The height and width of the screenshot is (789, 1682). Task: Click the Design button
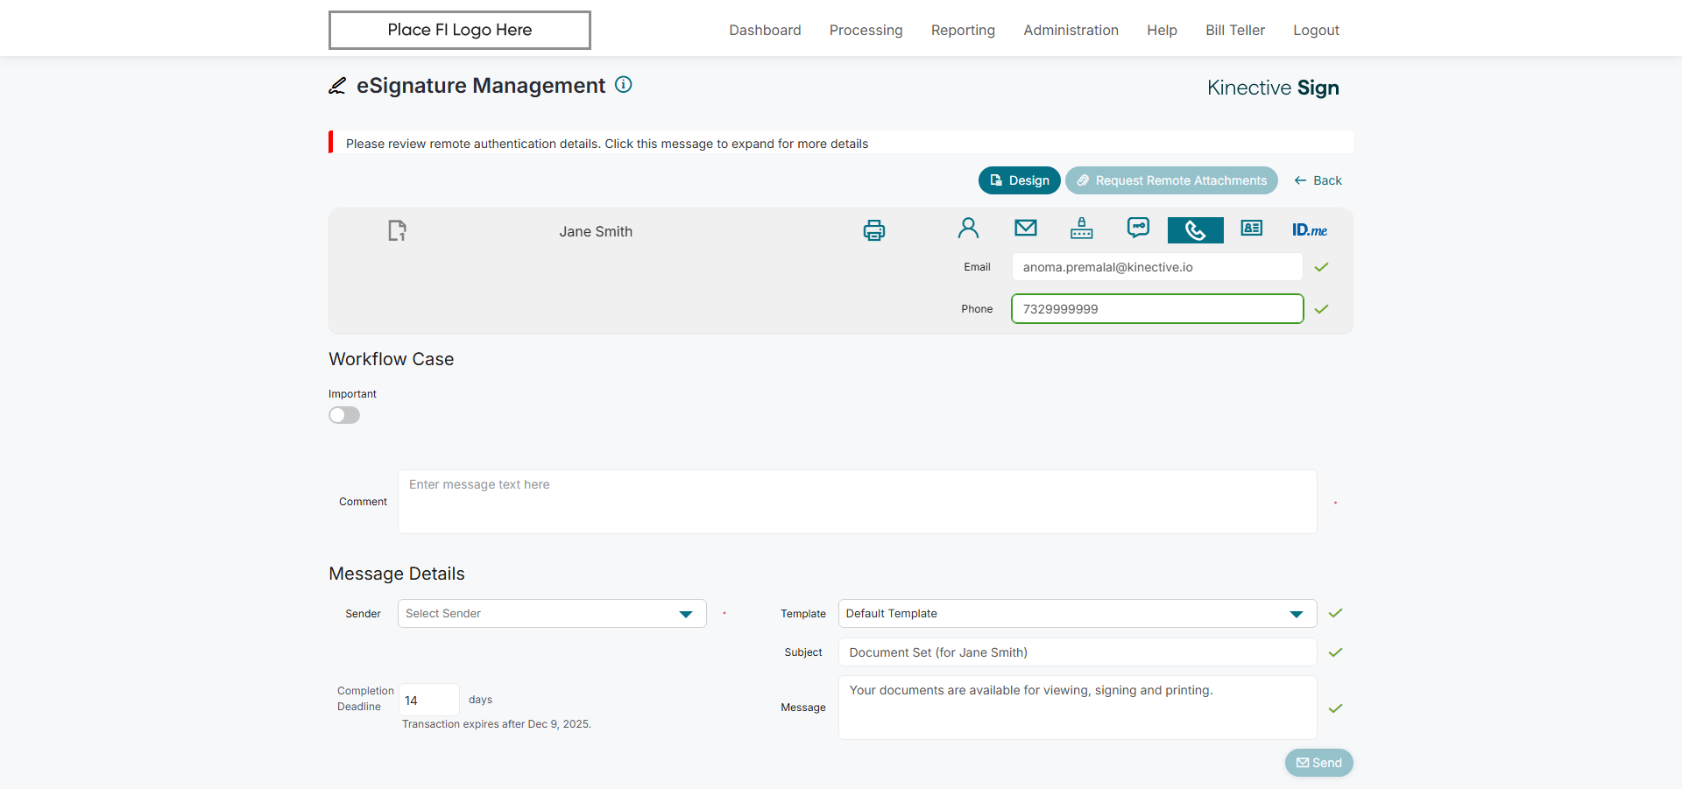click(1020, 180)
